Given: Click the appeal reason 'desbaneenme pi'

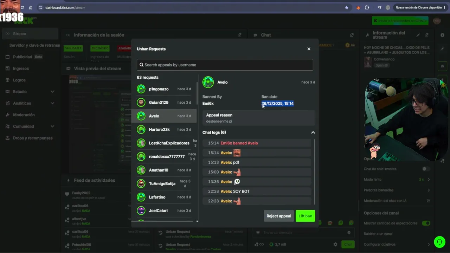Looking at the screenshot, I should click(x=219, y=121).
